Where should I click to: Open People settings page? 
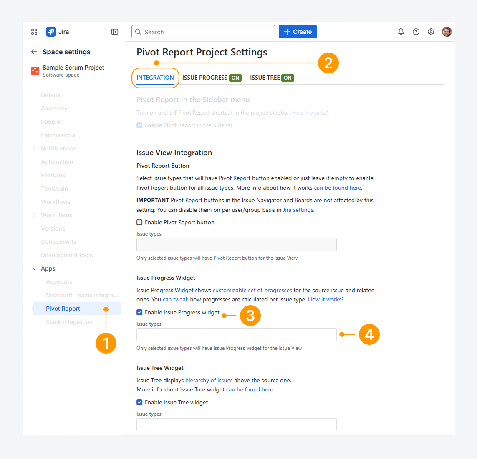pos(50,122)
